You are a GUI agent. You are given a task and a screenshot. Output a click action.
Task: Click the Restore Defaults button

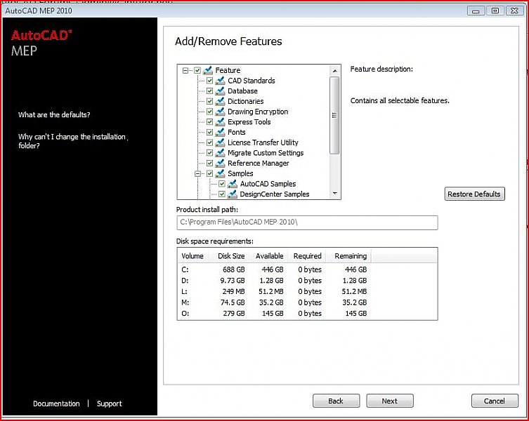point(474,194)
